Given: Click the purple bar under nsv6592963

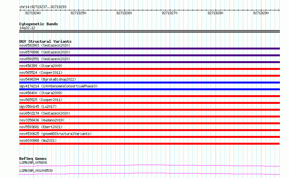Looking at the screenshot, I should point(149,49).
